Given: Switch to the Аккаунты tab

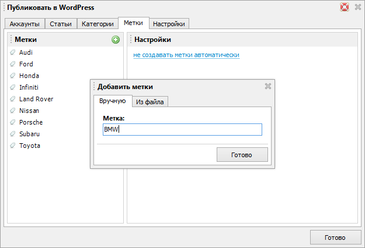Looking at the screenshot, I should 25,24.
